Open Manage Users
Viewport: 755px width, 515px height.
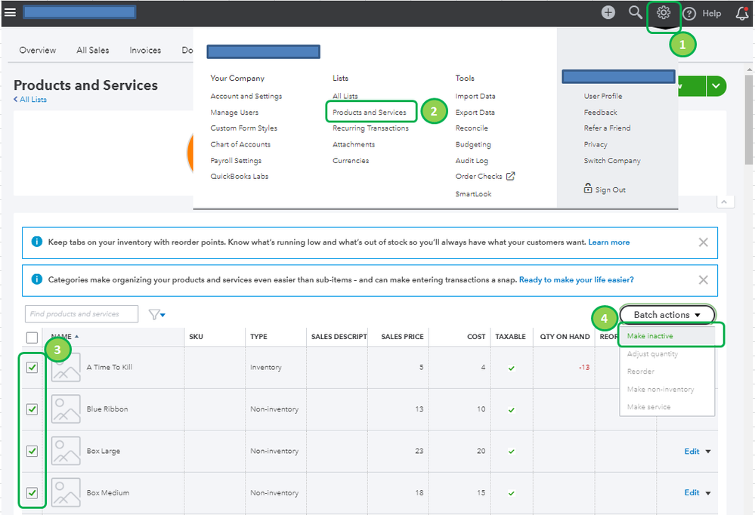click(234, 113)
